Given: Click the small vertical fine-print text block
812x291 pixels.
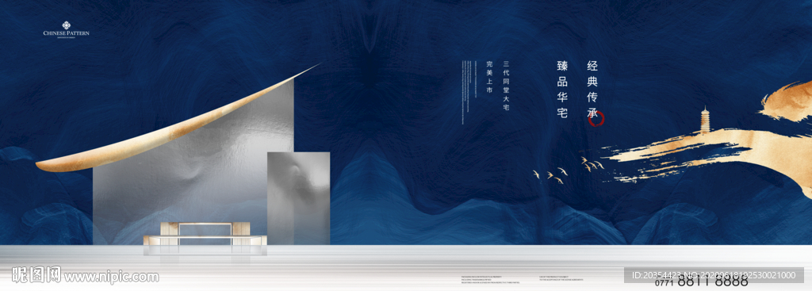Looking at the screenshot, I should pos(465,92).
